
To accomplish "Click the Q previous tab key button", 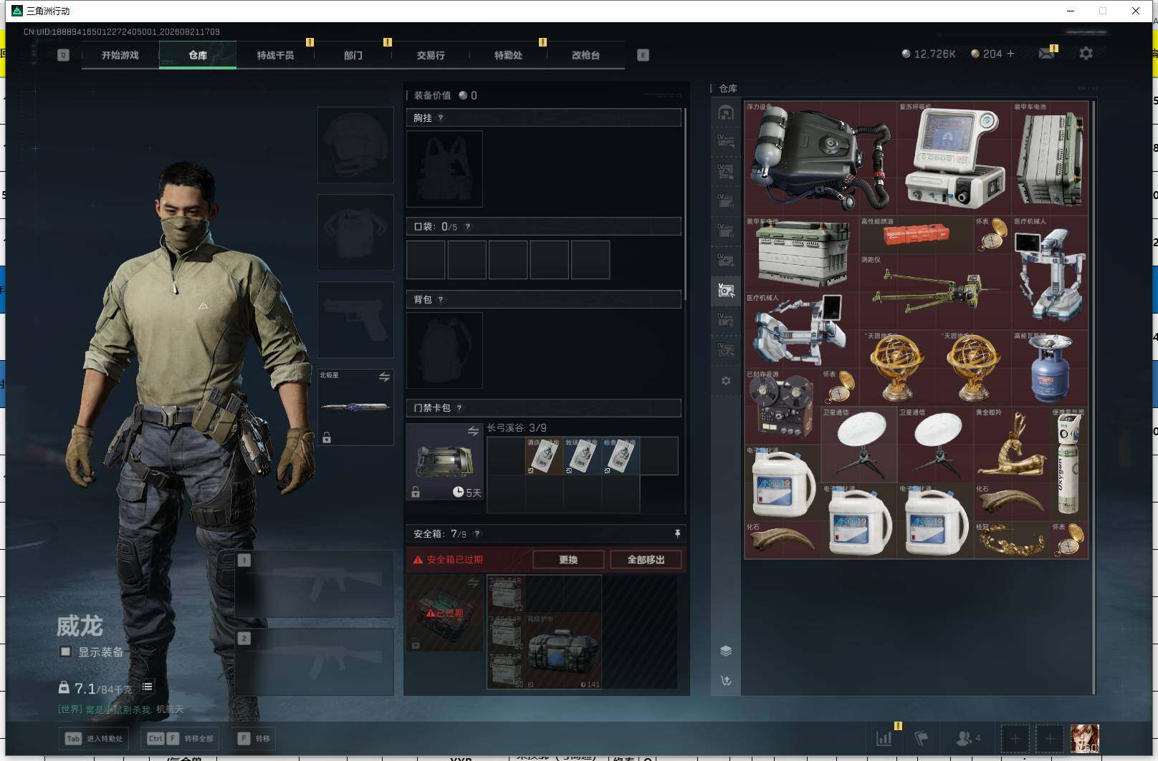I will click(x=63, y=55).
